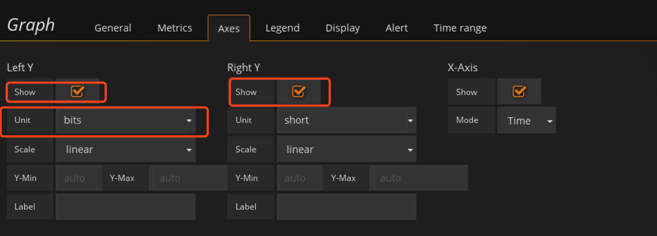Switch to the General tab

point(113,28)
